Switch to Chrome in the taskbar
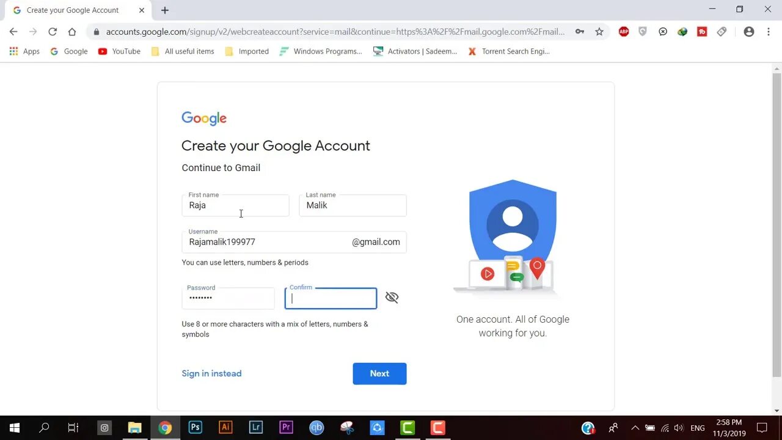782x440 pixels. [165, 428]
